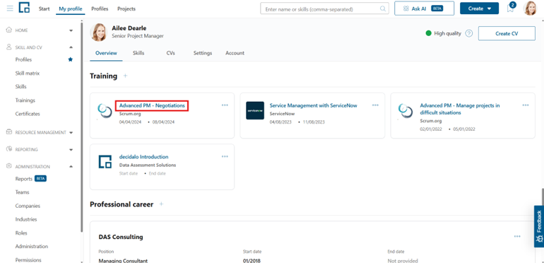Click the Create CV button

[507, 34]
